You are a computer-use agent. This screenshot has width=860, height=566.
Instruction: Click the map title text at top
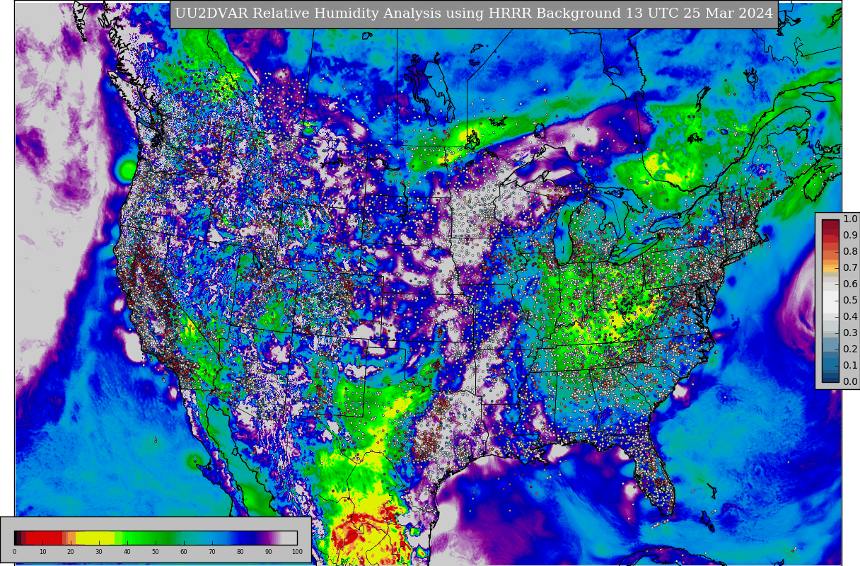point(474,13)
